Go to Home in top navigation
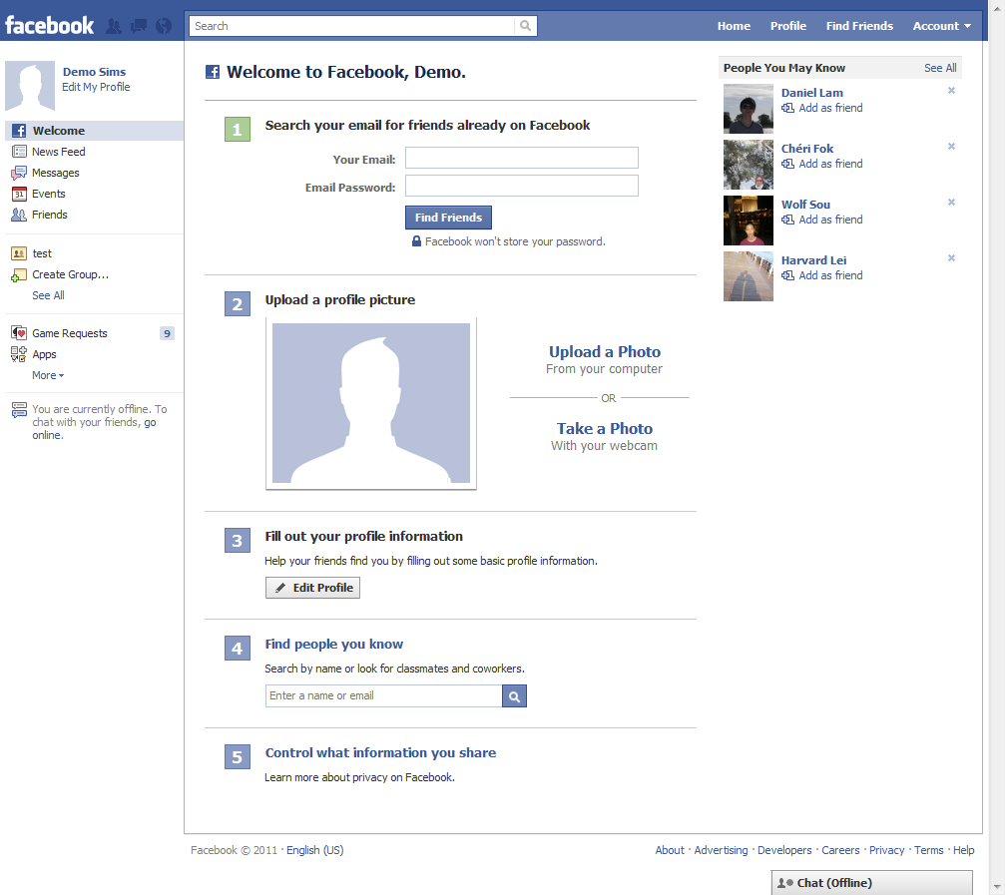1005x895 pixels. pyautogui.click(x=734, y=26)
